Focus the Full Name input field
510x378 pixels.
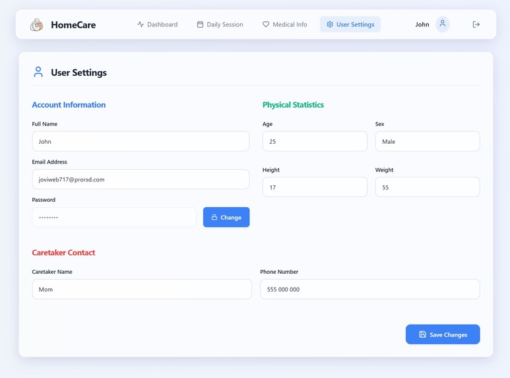click(x=141, y=141)
